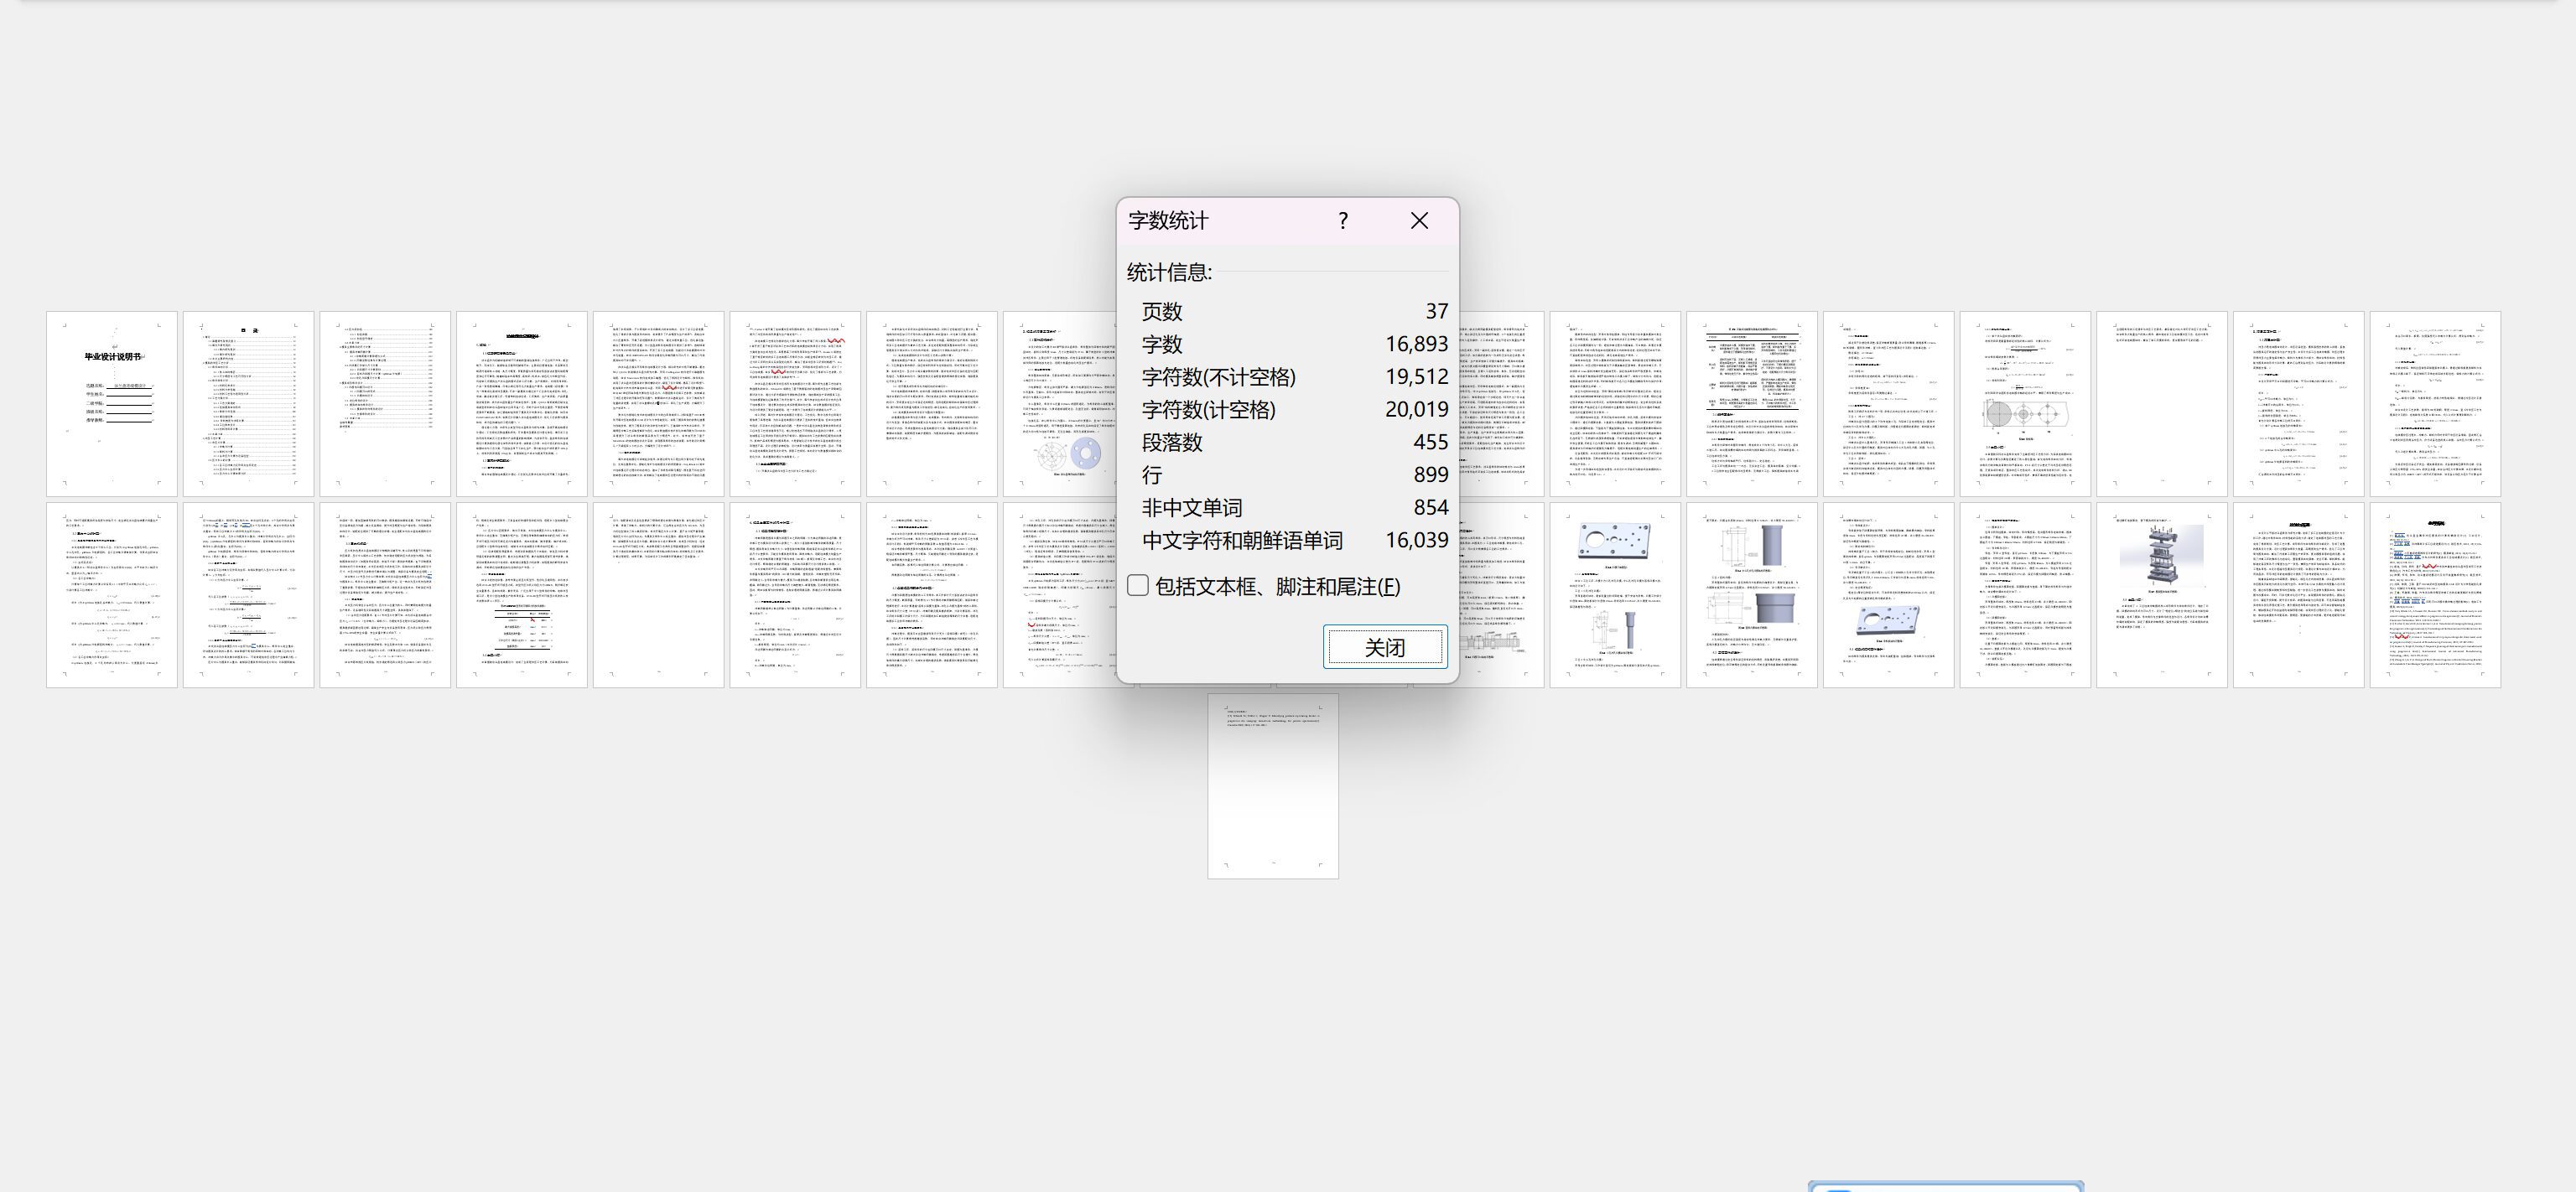Enable 包括文本框、脚注和尾注 checkbox

(1138, 586)
